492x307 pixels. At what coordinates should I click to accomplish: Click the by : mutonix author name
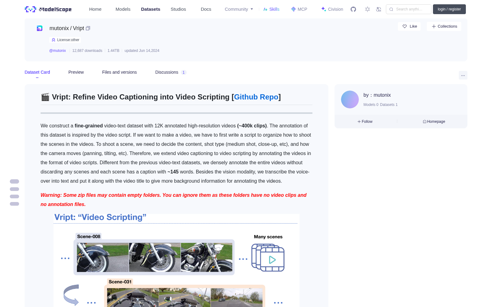(377, 95)
